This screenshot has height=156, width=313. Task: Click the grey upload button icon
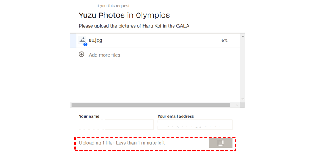click(221, 143)
